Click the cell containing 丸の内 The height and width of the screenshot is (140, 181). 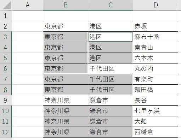click(155, 69)
